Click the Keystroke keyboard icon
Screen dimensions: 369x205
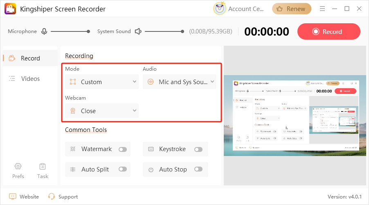tap(151, 149)
